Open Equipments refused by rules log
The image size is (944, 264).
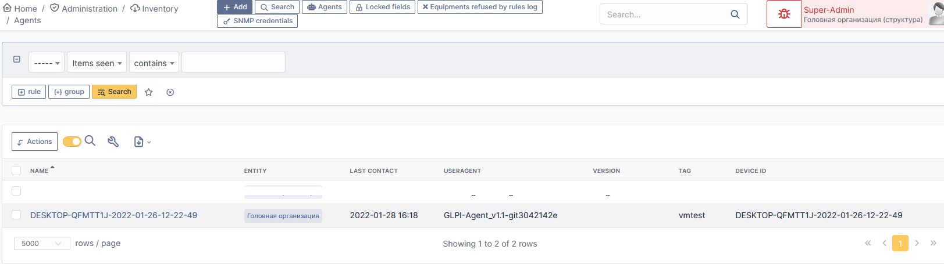480,7
